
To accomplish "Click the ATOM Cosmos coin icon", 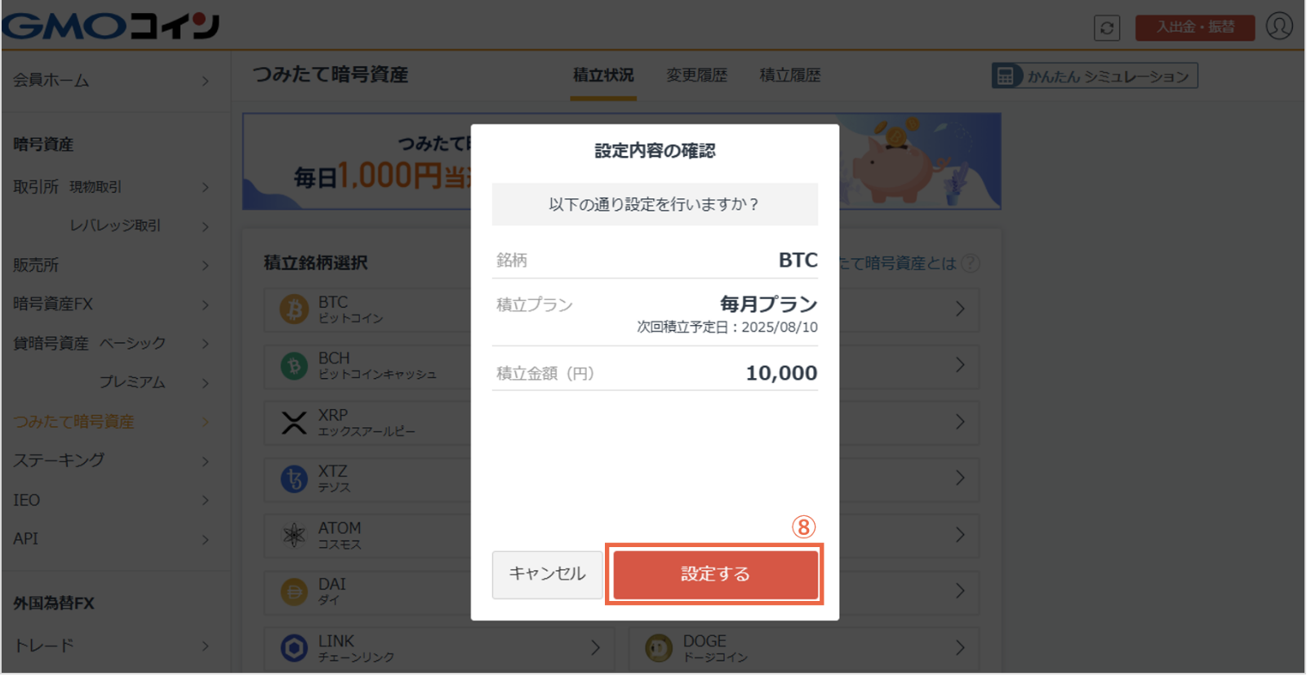I will point(295,537).
